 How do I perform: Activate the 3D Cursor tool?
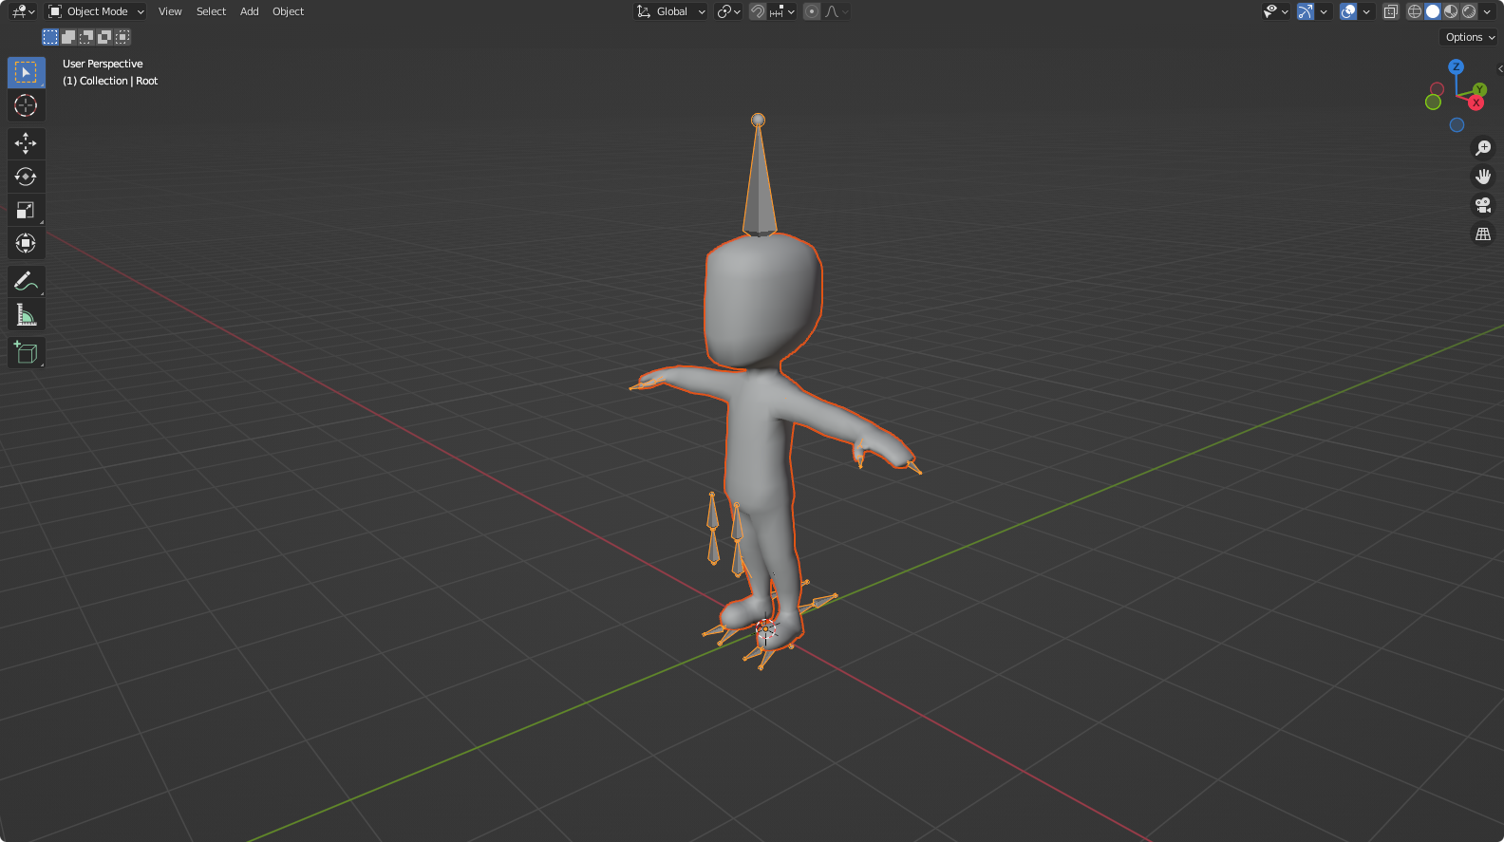[26, 105]
